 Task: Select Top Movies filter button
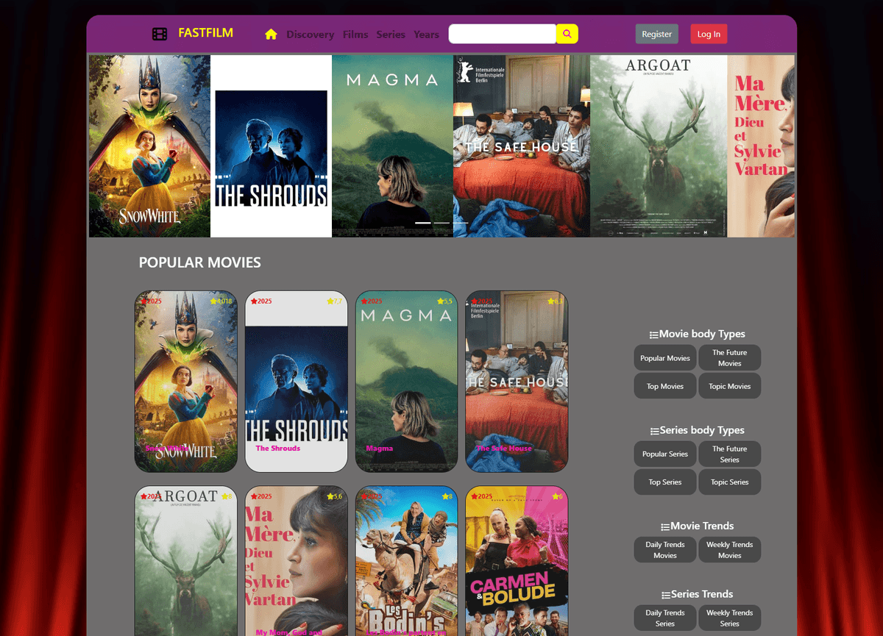pos(665,386)
